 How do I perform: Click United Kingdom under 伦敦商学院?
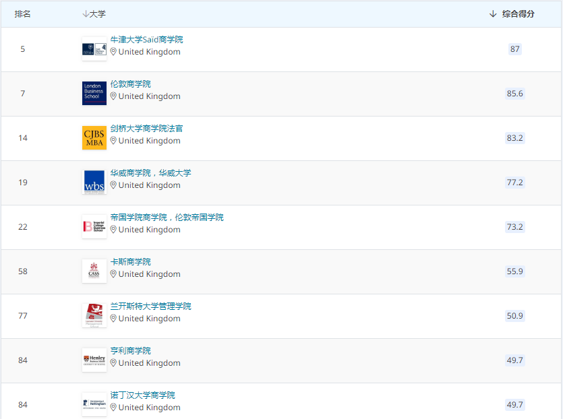tap(150, 96)
